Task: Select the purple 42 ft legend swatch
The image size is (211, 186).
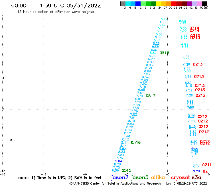Action: click(189, 3)
